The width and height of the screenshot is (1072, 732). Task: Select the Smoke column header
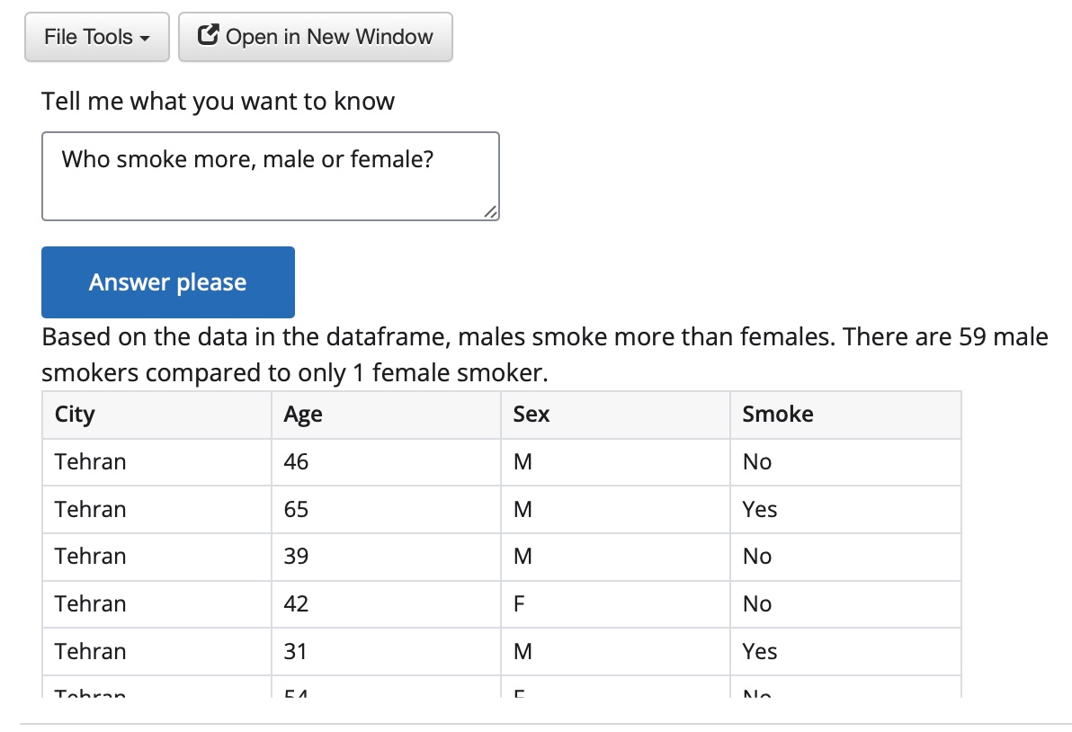[777, 415]
